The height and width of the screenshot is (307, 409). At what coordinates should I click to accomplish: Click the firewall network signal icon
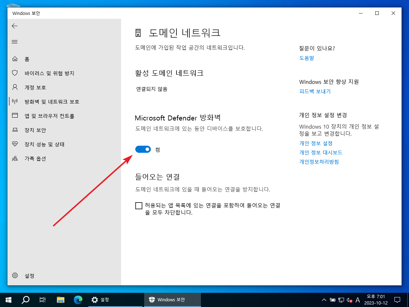15,101
